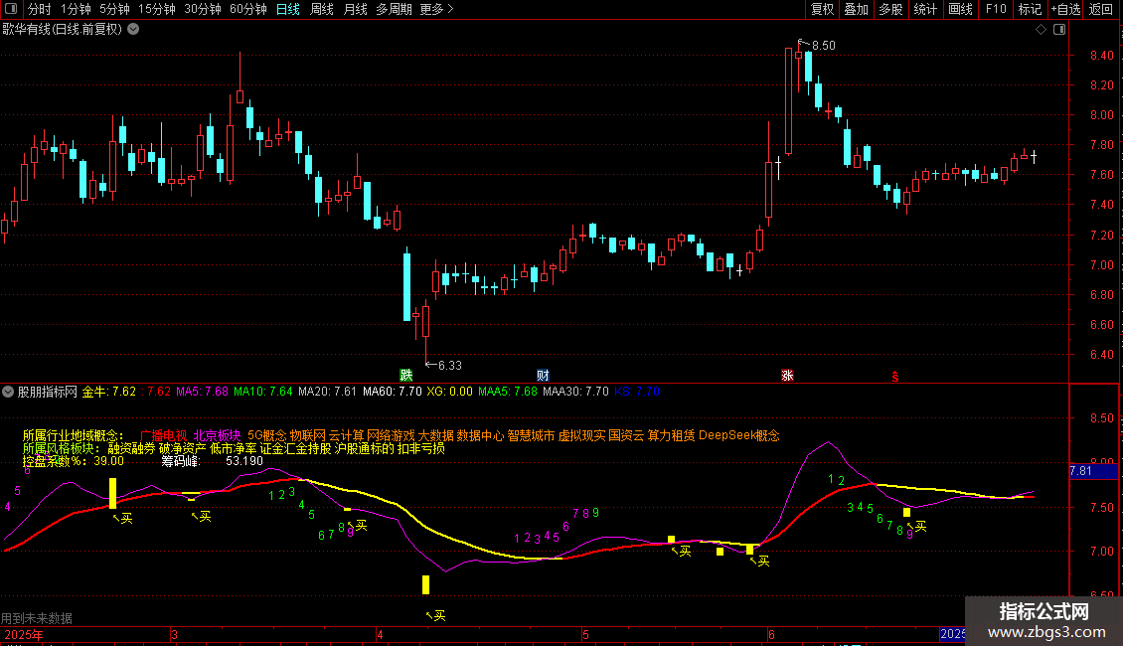Switch to 月线 monthly chart
The image size is (1123, 646).
pyautogui.click(x=355, y=9)
